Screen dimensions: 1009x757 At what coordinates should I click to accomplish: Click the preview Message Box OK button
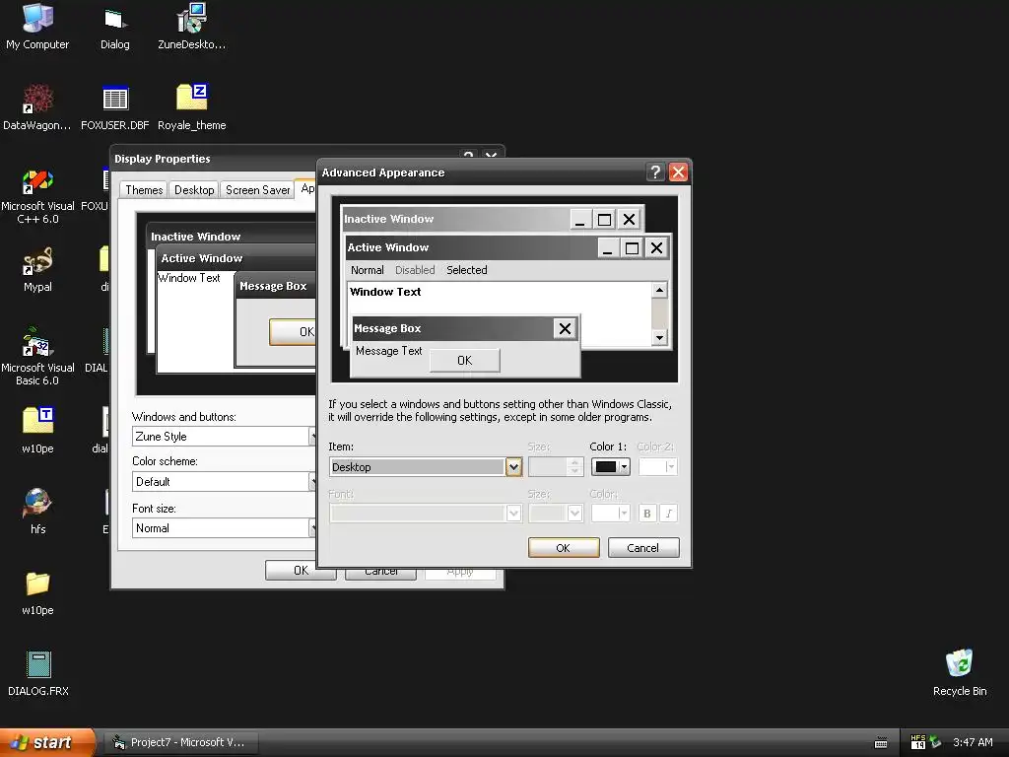(x=465, y=361)
